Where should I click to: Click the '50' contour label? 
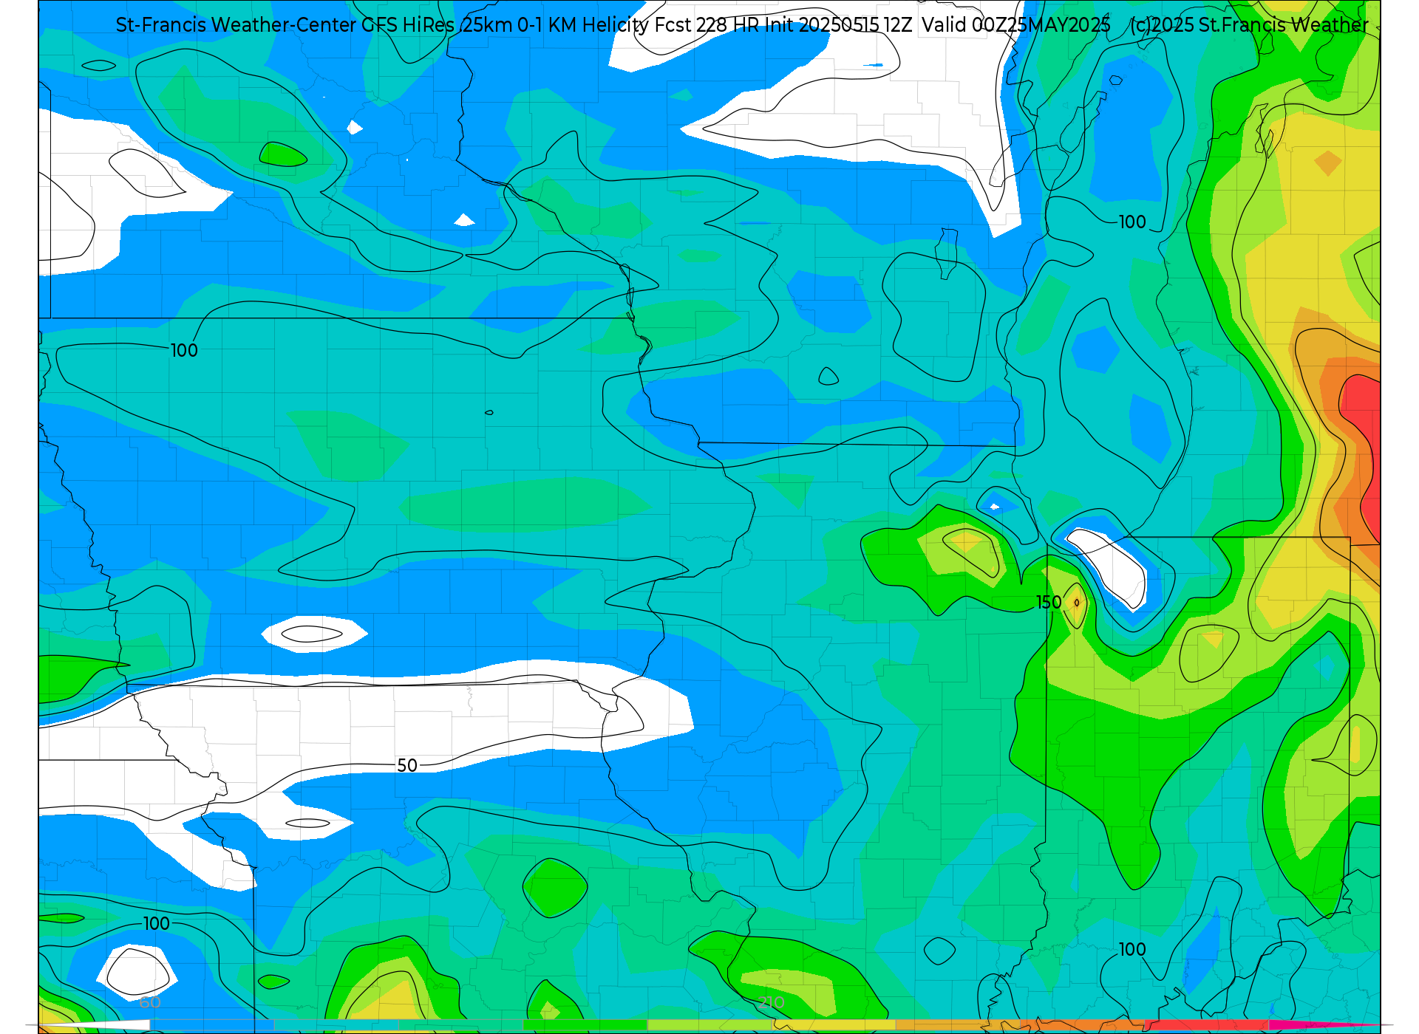coord(407,765)
